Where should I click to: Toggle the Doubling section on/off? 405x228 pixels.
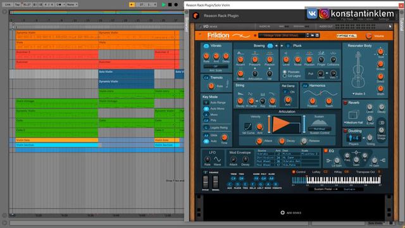click(x=346, y=131)
